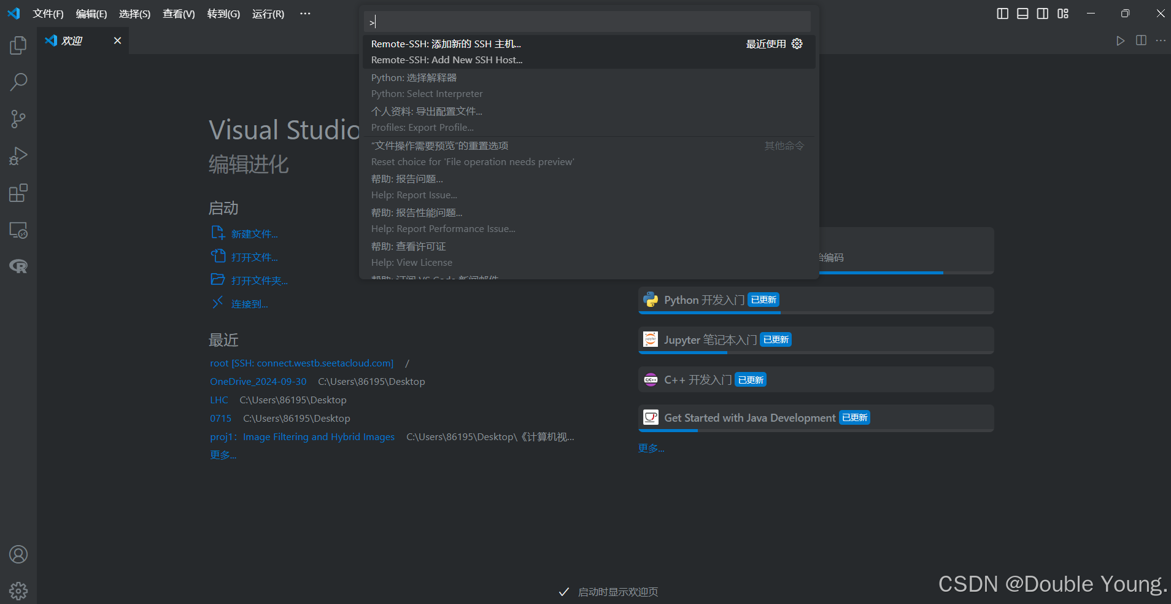The image size is (1171, 604).
Task: Open Get Started with Java Development walkthrough
Action: coord(816,418)
